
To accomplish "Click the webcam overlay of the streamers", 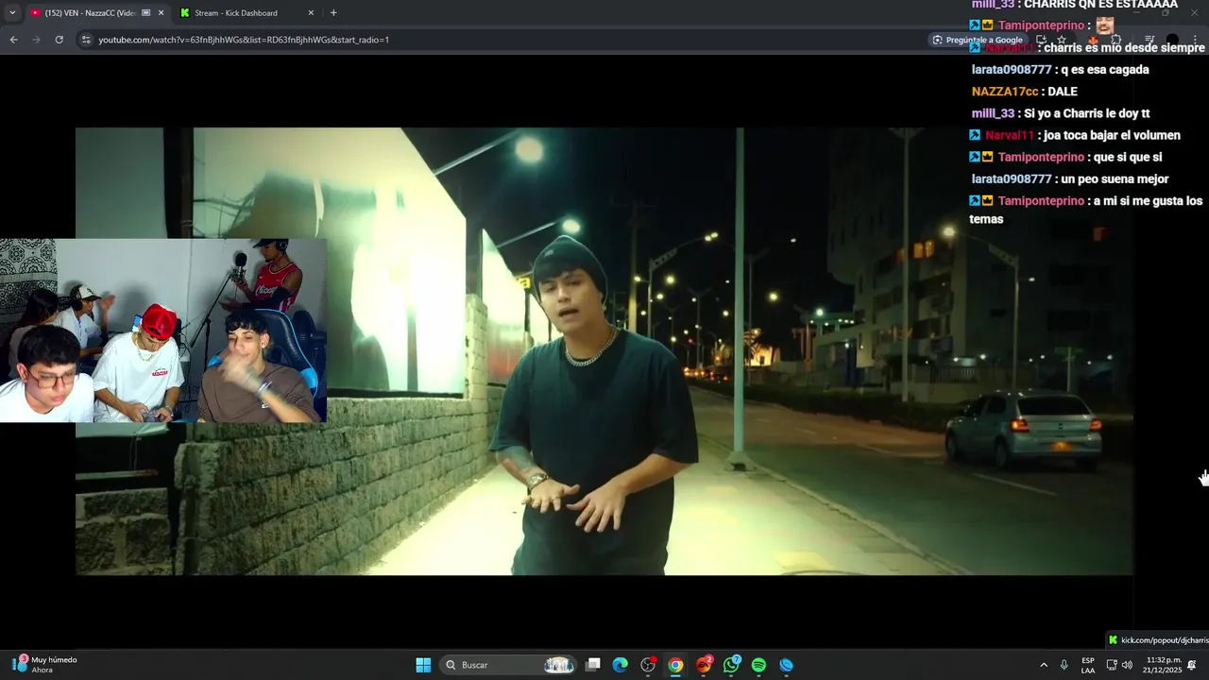I will (163, 330).
